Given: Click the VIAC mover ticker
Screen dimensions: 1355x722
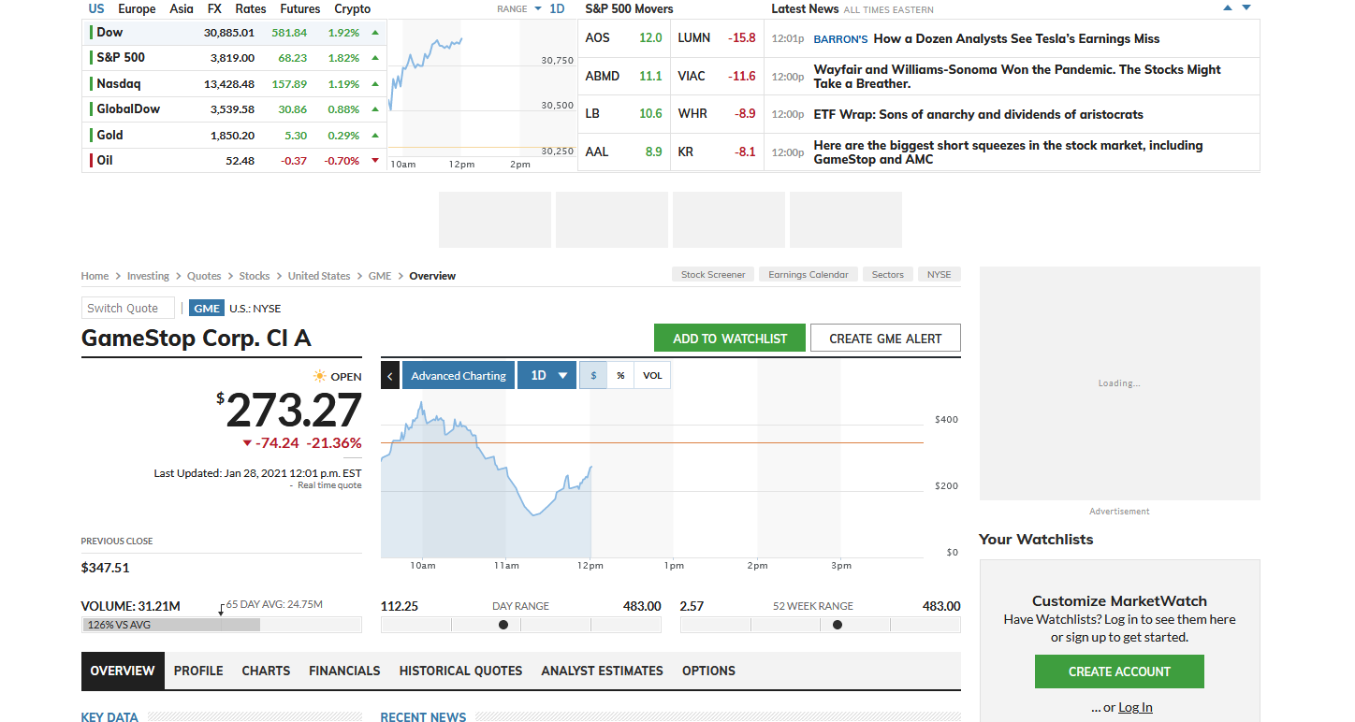Looking at the screenshot, I should pos(692,76).
